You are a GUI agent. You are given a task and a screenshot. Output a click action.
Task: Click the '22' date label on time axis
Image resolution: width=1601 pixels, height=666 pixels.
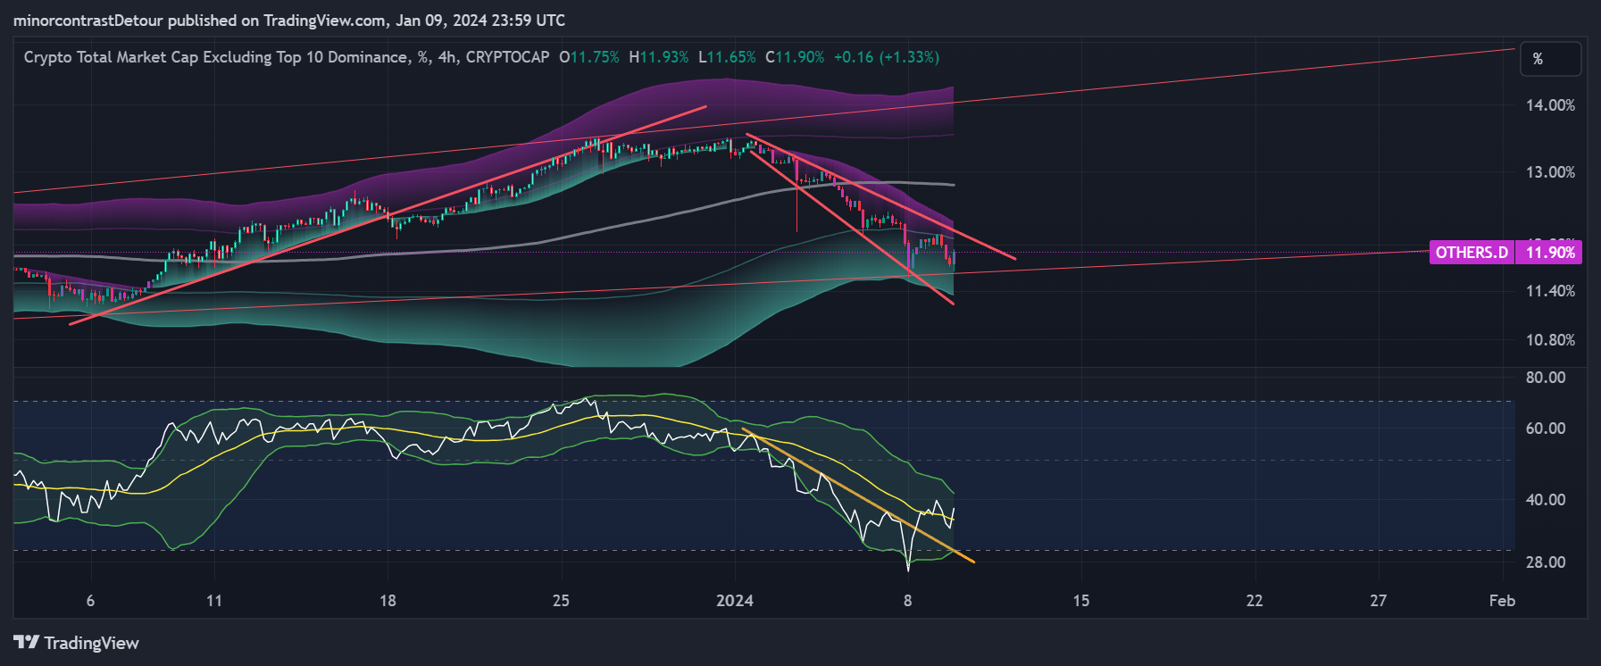tap(1255, 601)
